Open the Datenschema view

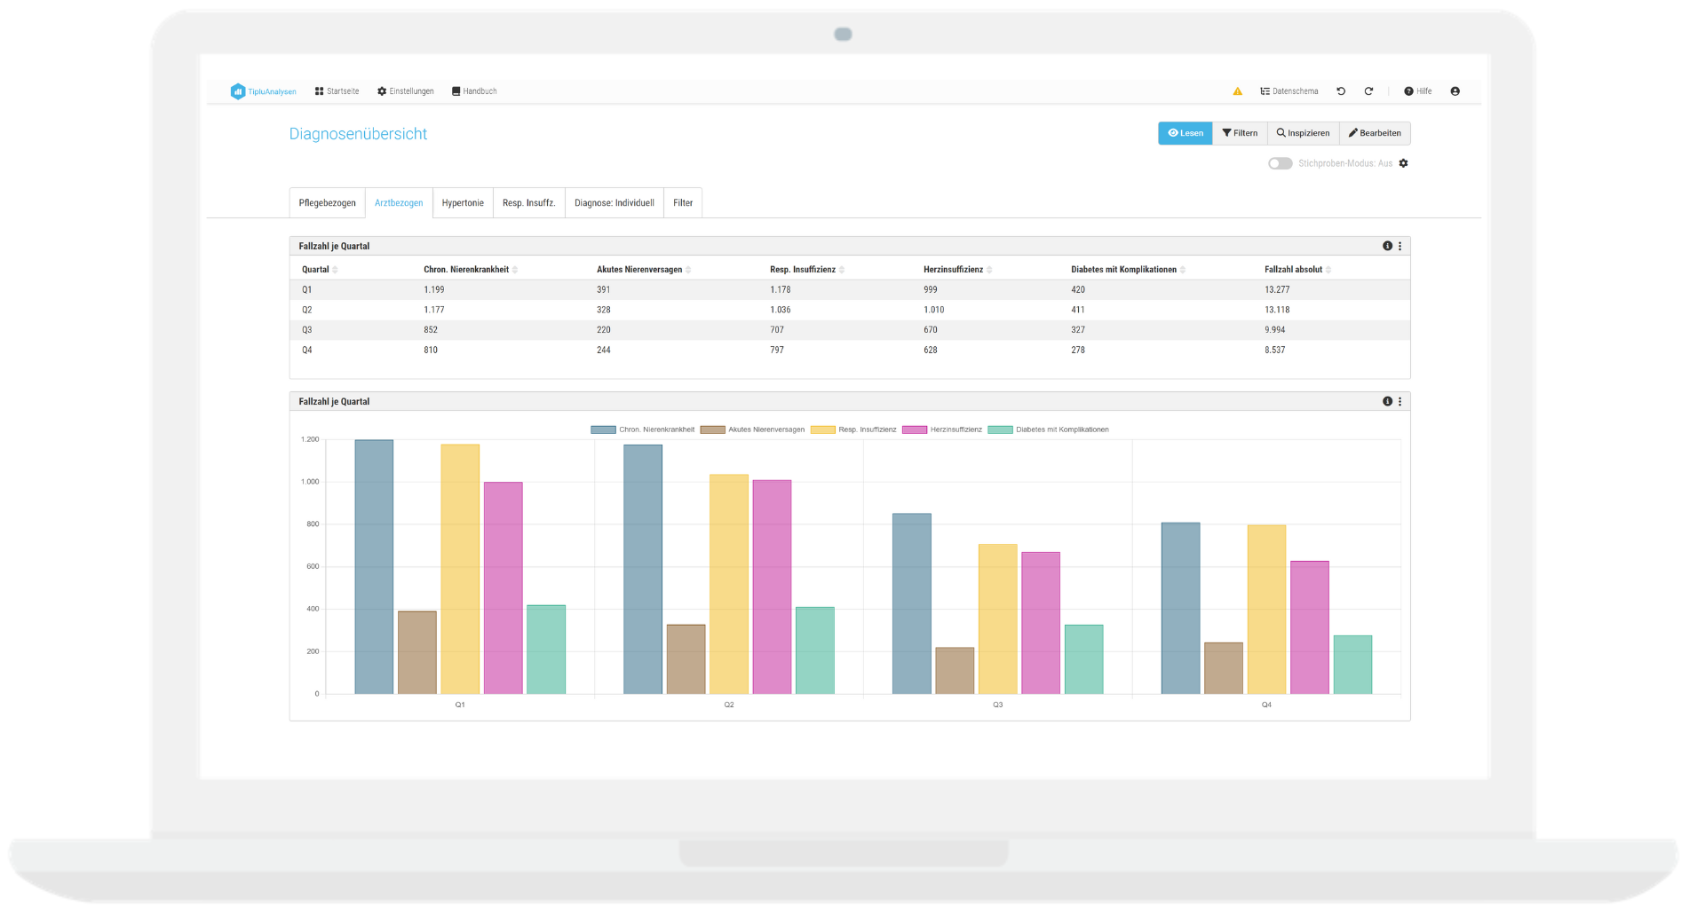(1289, 91)
